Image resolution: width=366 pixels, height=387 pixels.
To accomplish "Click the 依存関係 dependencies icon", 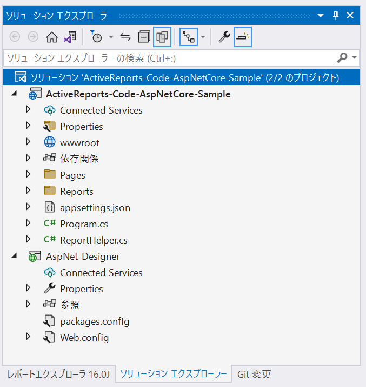I will [50, 158].
